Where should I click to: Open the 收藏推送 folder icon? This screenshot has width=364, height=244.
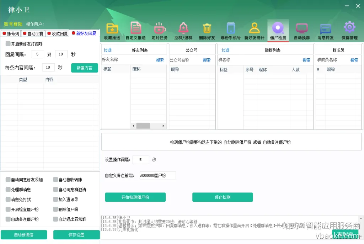pos(112,28)
